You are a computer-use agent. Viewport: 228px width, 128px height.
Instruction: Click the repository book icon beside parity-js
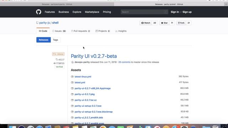[37, 23]
